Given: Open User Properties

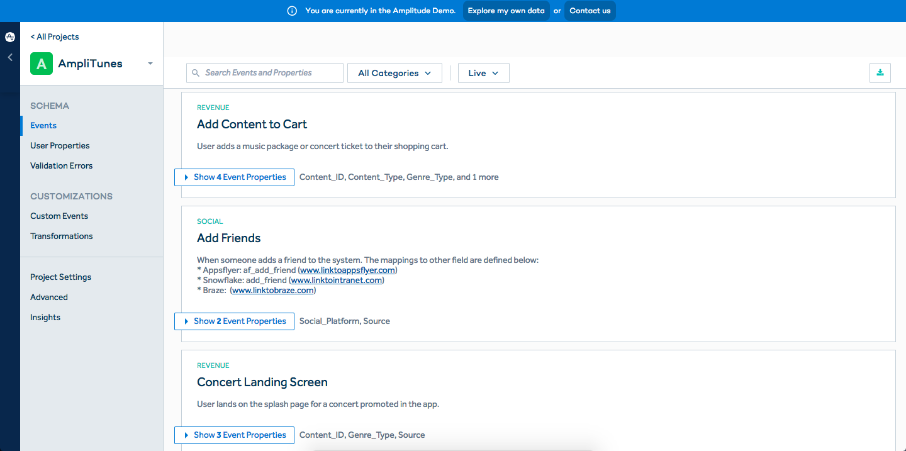Looking at the screenshot, I should pyautogui.click(x=60, y=146).
